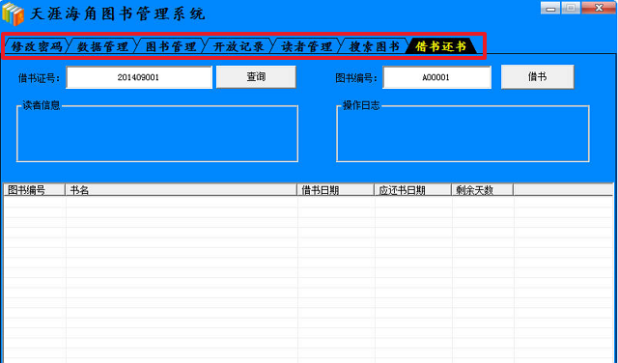Sort by 图书编号 column header
Viewport: 618px width, 363px height.
click(35, 190)
